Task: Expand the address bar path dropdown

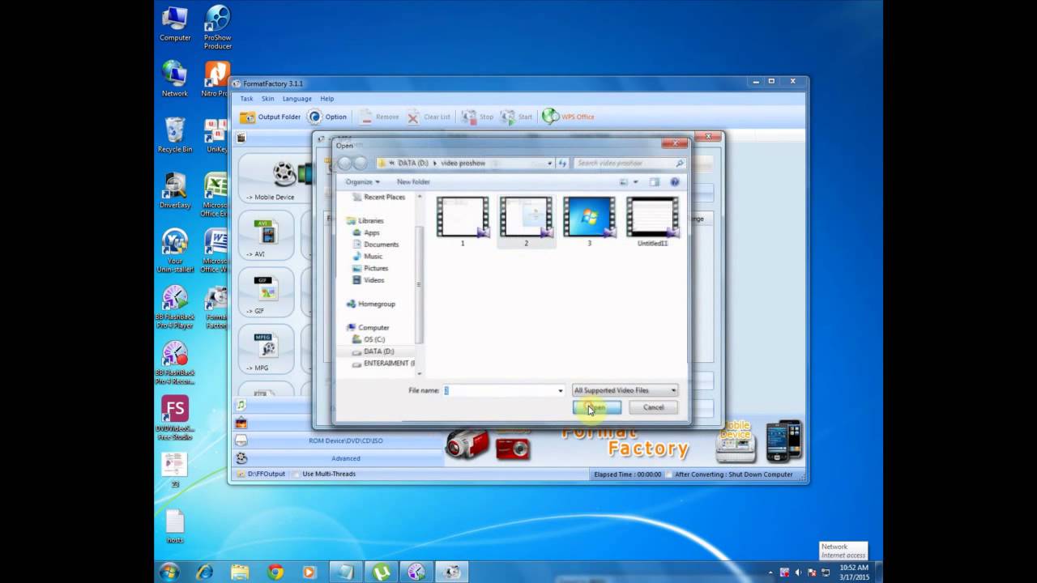Action: [x=549, y=163]
